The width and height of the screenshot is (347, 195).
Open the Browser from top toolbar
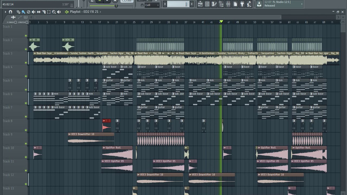[x=221, y=4]
